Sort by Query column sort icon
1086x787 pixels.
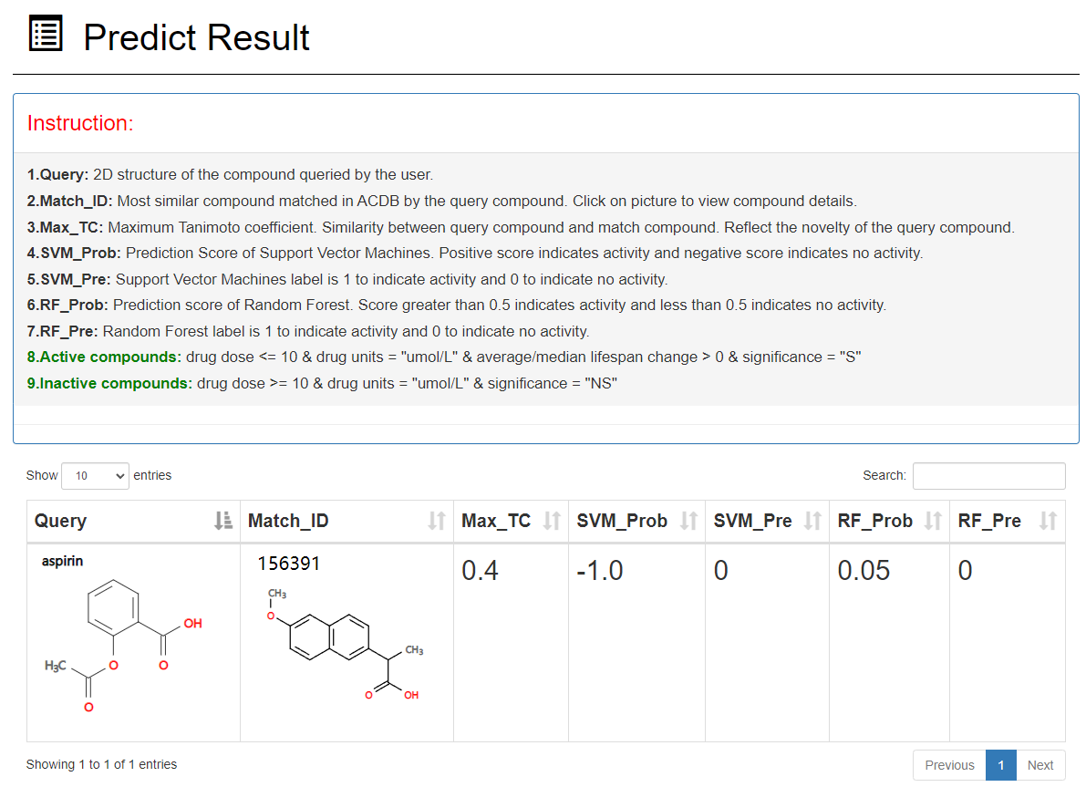tap(223, 521)
